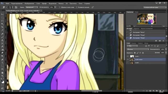168x94 pixels.
Task: Toggle lock position
Action: point(140,53)
